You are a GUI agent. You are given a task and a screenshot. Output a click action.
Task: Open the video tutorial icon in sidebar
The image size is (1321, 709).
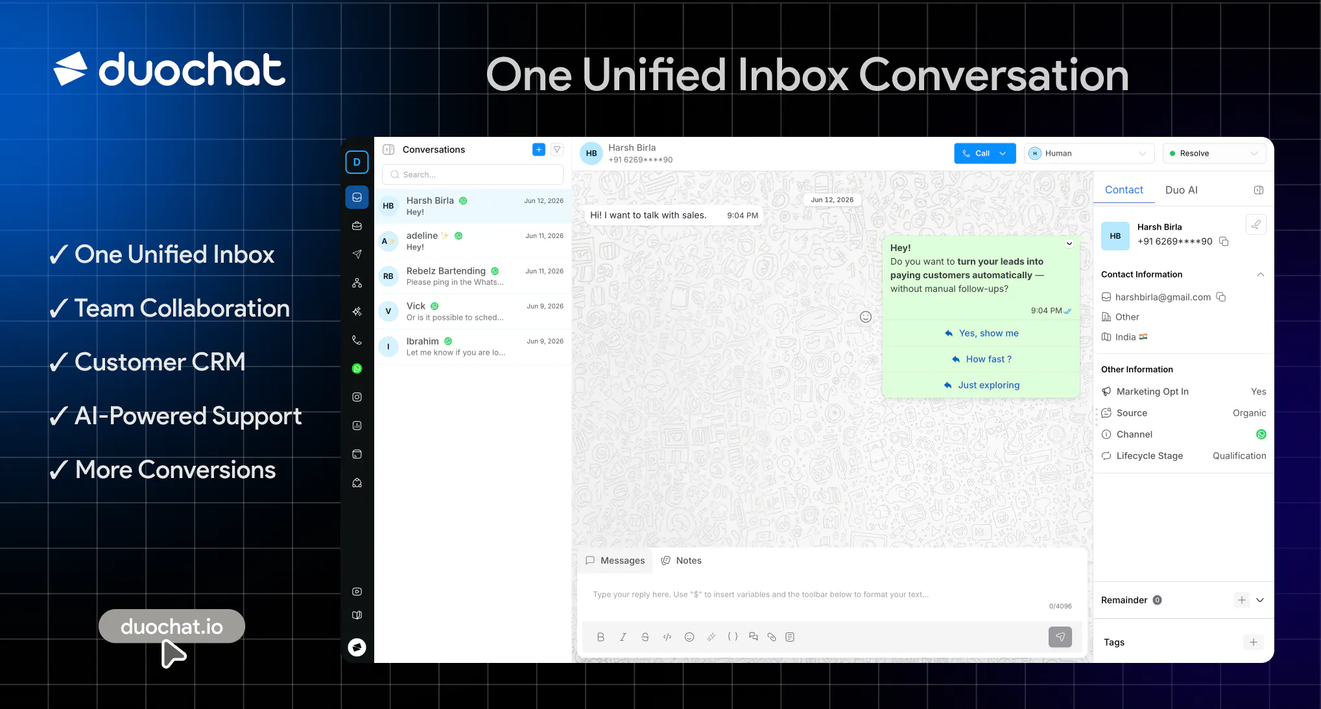click(357, 592)
